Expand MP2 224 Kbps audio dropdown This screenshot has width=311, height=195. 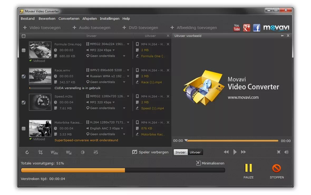tap(114, 50)
